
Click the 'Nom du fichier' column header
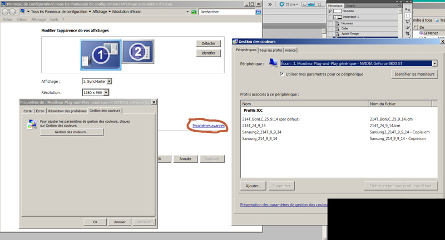[x=399, y=104]
